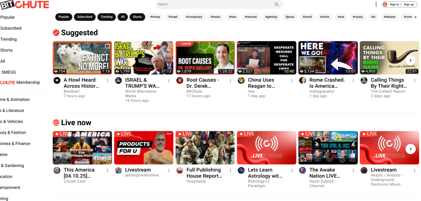Click the reallygraceful channel name
Image resolution: width=421 pixels, height=201 pixels.
point(322,91)
